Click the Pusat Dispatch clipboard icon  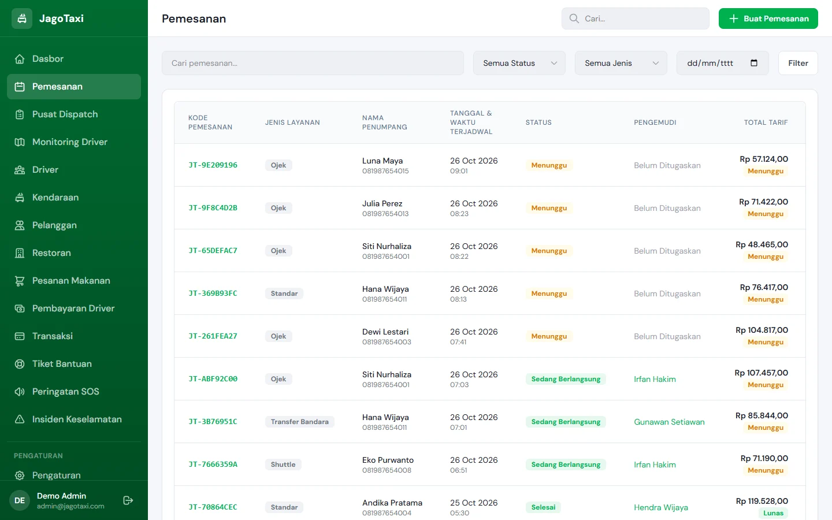tap(20, 114)
